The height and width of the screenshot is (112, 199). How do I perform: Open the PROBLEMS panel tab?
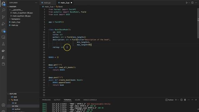46,100
